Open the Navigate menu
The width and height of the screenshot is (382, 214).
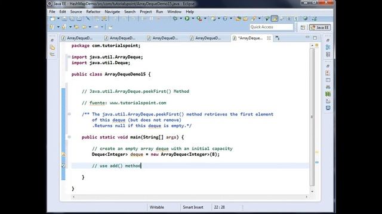(x=112, y=12)
